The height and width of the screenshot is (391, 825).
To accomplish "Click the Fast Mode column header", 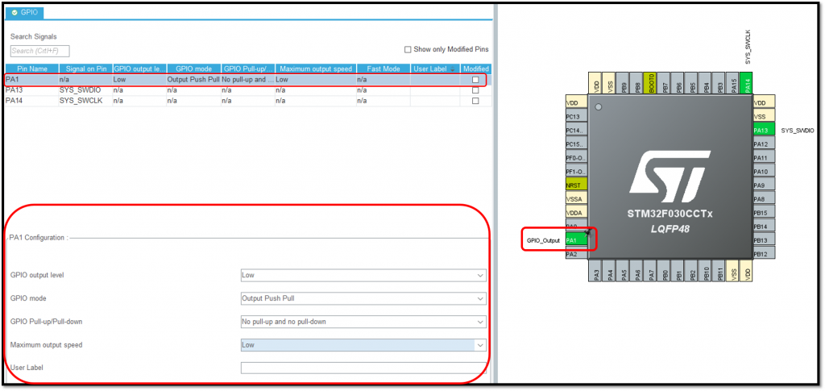I will pyautogui.click(x=383, y=69).
